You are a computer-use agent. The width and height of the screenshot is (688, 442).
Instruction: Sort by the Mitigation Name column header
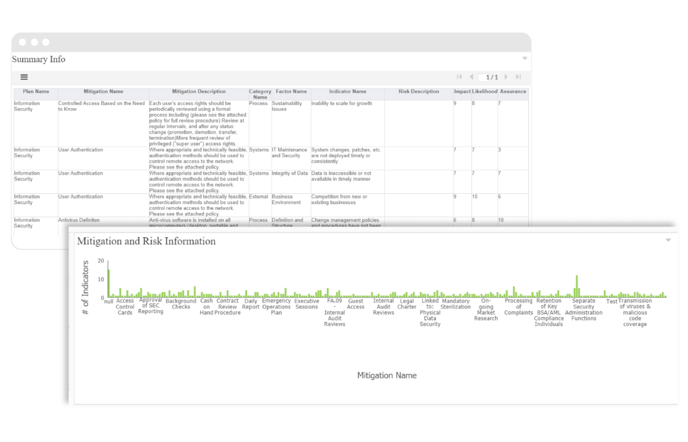pos(103,91)
